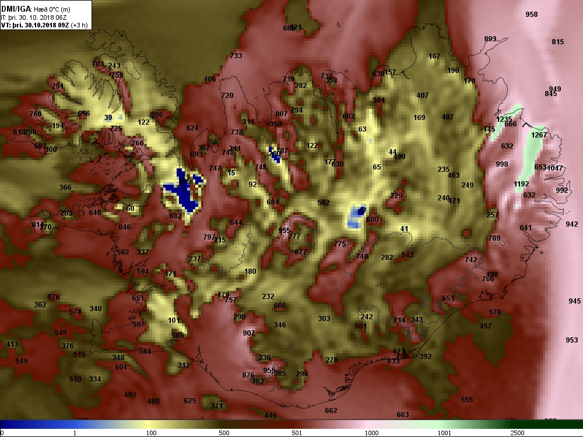583x437 pixels.
Task: Click the map value 907
Action: (x=249, y=333)
